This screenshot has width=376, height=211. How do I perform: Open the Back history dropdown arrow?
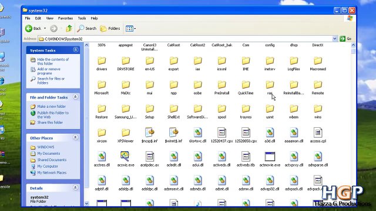(45, 29)
